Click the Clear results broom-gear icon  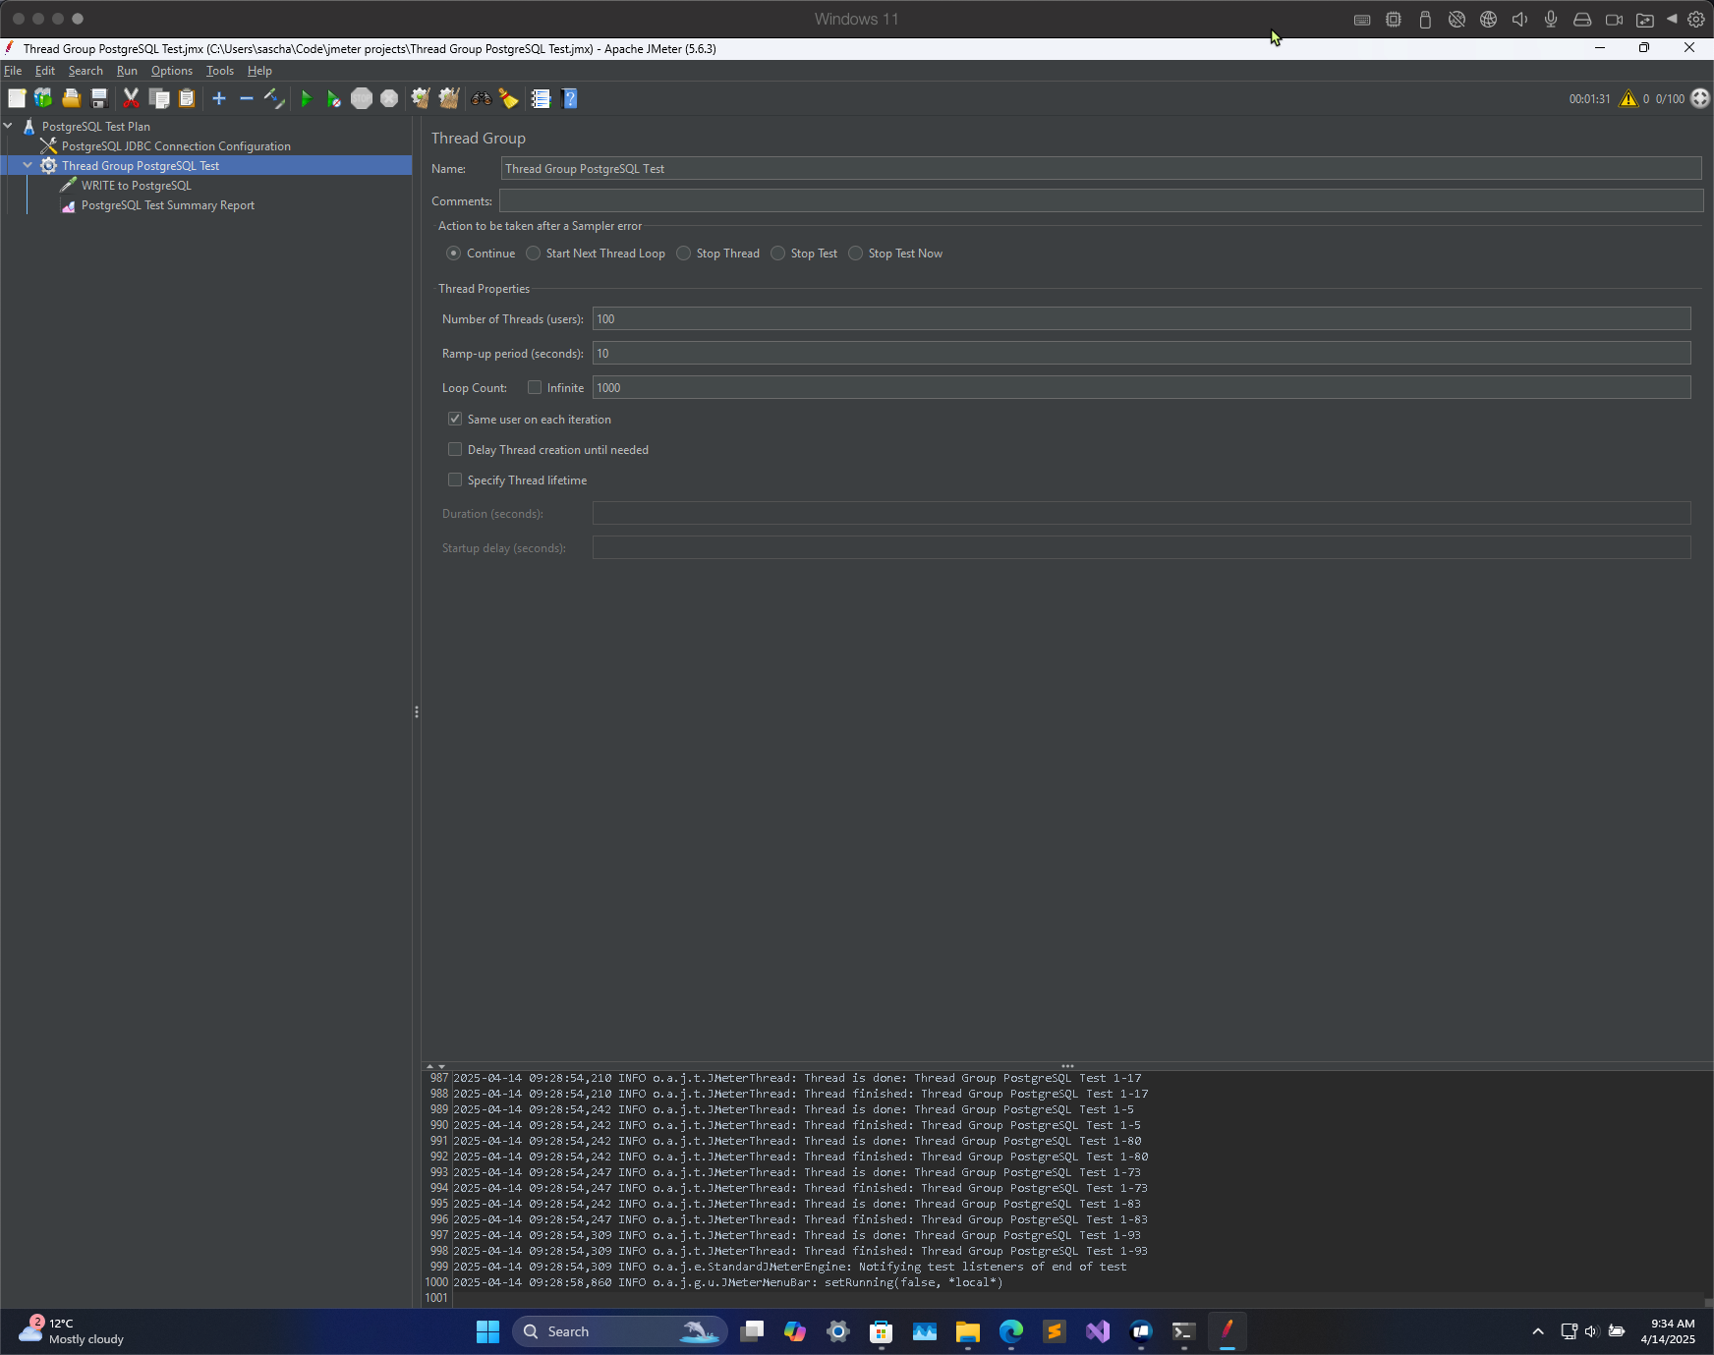(x=421, y=98)
